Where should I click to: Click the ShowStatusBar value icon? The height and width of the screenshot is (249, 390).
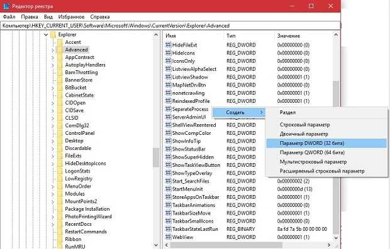pos(168,149)
